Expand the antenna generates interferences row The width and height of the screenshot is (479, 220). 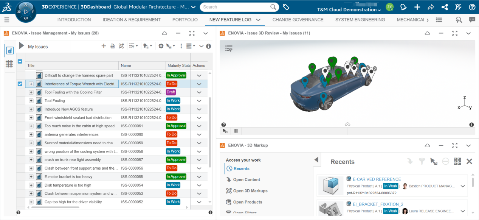(31, 134)
